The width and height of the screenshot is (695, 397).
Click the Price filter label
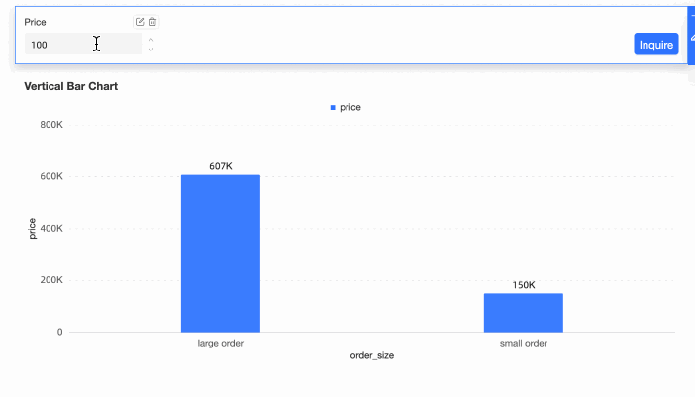[35, 22]
